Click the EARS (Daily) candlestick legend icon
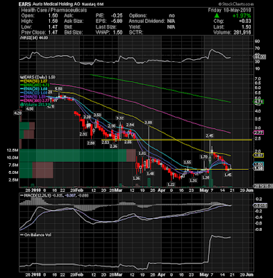The image size is (273, 278). (x=22, y=77)
